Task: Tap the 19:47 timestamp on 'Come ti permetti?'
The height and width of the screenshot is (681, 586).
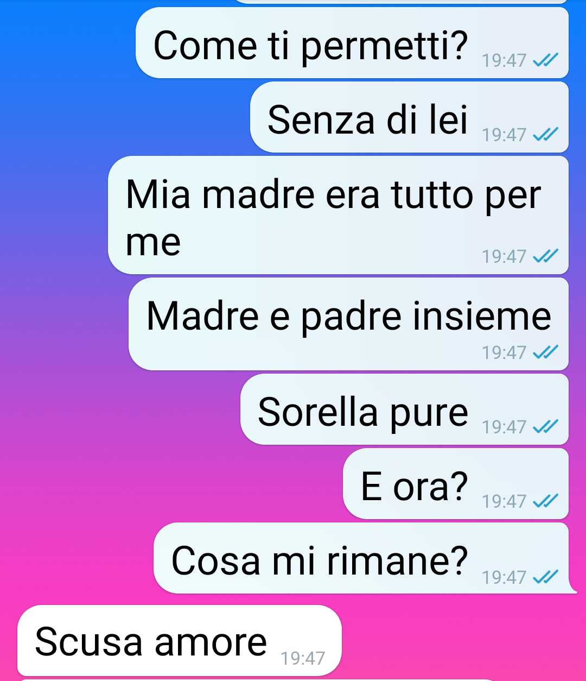Action: pyautogui.click(x=504, y=61)
